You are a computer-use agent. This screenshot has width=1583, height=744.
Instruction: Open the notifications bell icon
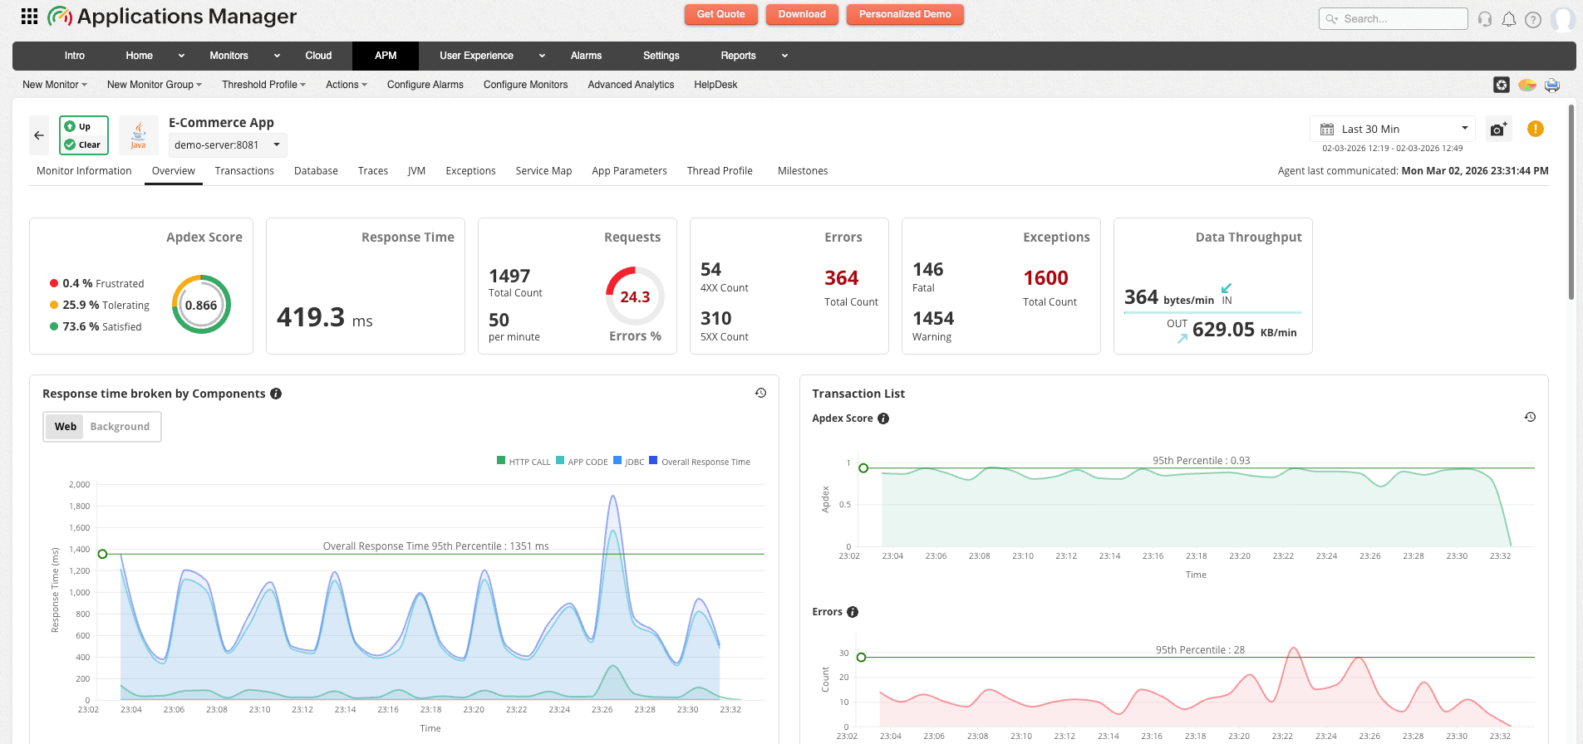point(1509,19)
